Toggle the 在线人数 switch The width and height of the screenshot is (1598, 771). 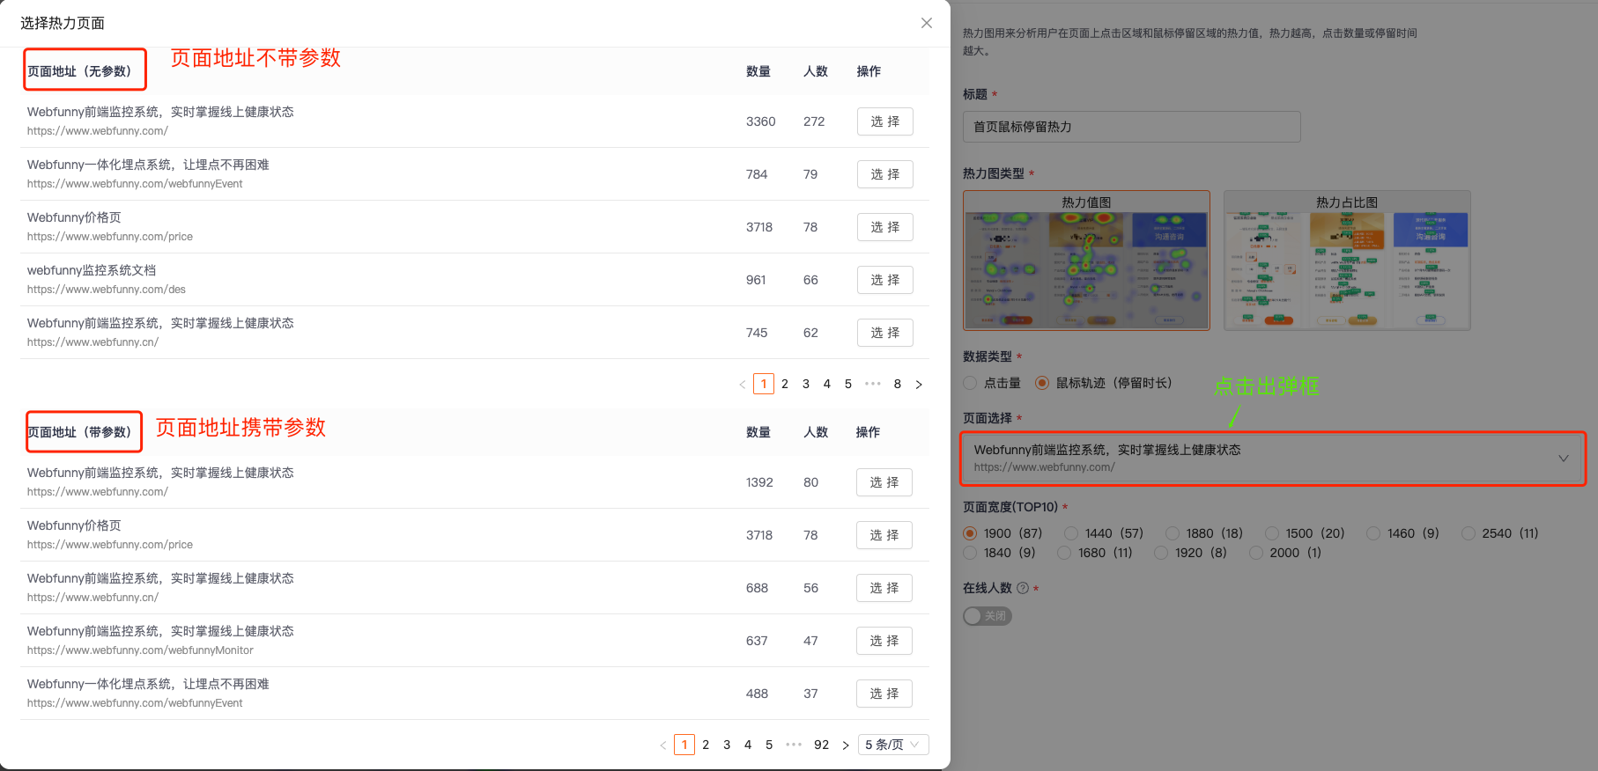987,616
